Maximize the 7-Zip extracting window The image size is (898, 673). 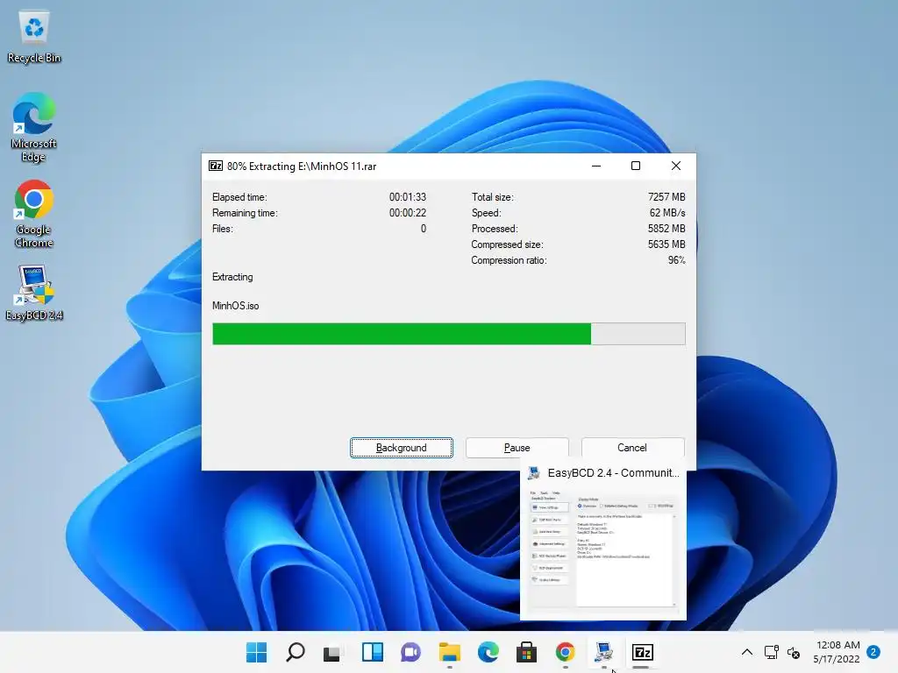(x=636, y=166)
